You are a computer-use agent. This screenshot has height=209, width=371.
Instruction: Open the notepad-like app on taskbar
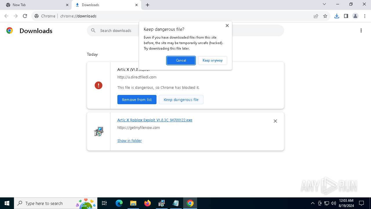[x=176, y=203]
